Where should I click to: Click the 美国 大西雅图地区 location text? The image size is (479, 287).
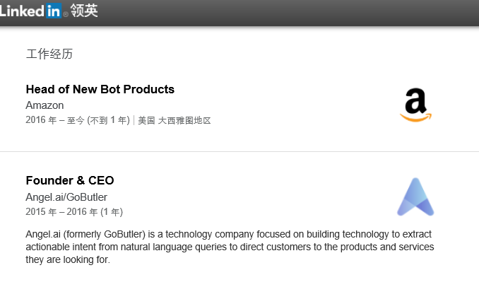pyautogui.click(x=175, y=120)
